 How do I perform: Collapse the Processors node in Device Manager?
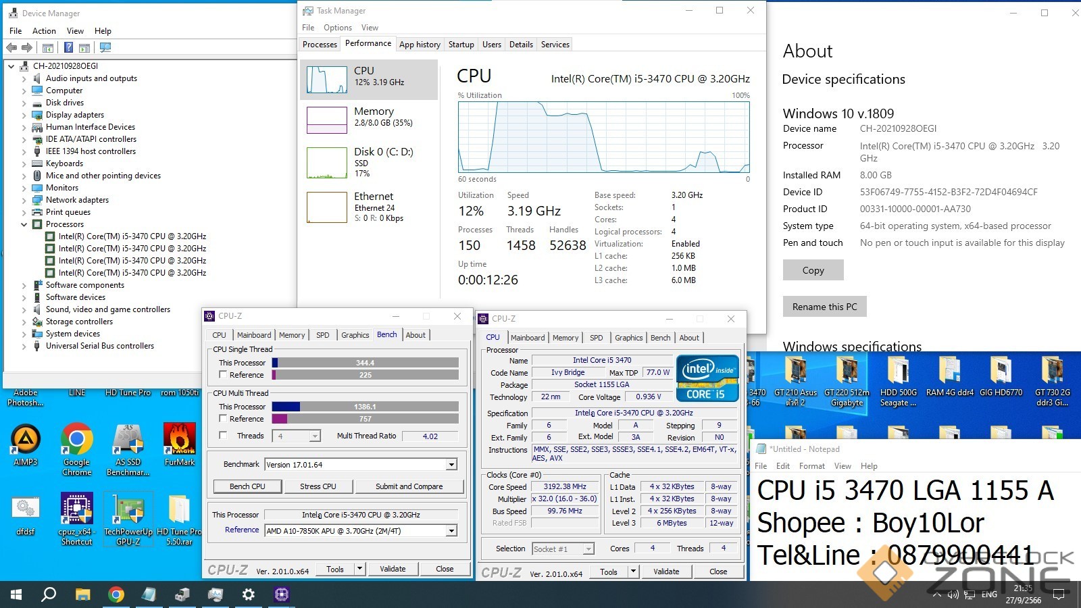(x=24, y=224)
